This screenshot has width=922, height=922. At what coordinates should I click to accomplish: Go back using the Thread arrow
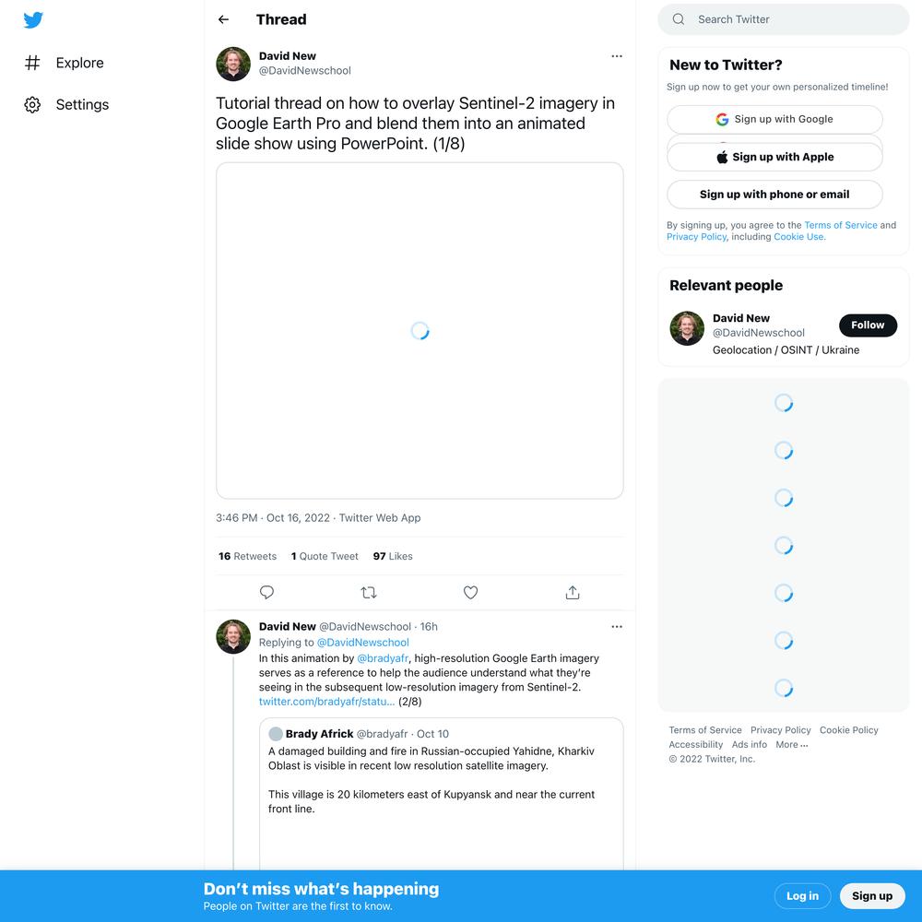click(223, 19)
